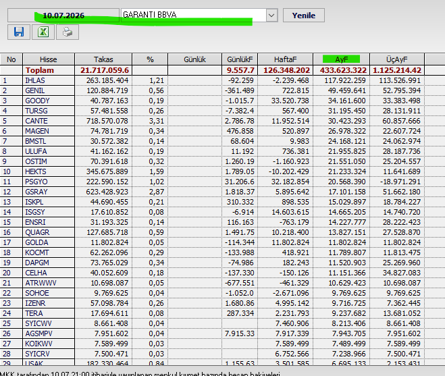This screenshot has height=376, width=445.
Task: Click the MKK status bar message
Action: (x=140, y=373)
